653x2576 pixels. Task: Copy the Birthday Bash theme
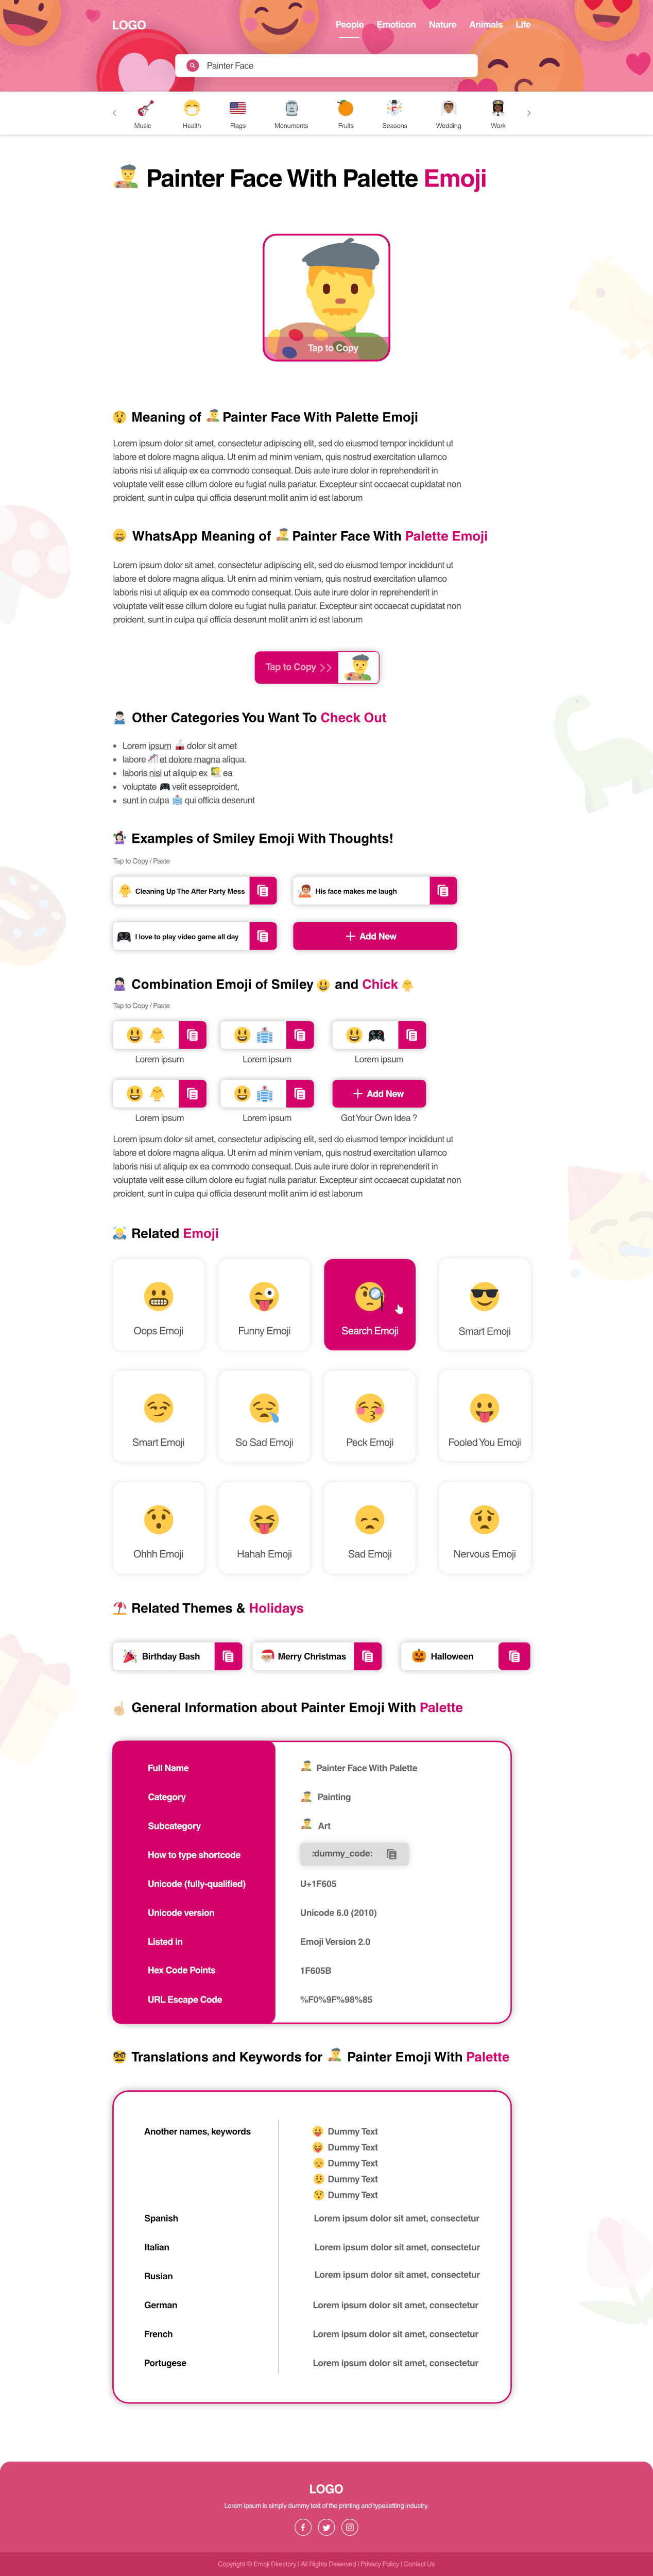click(x=228, y=1656)
